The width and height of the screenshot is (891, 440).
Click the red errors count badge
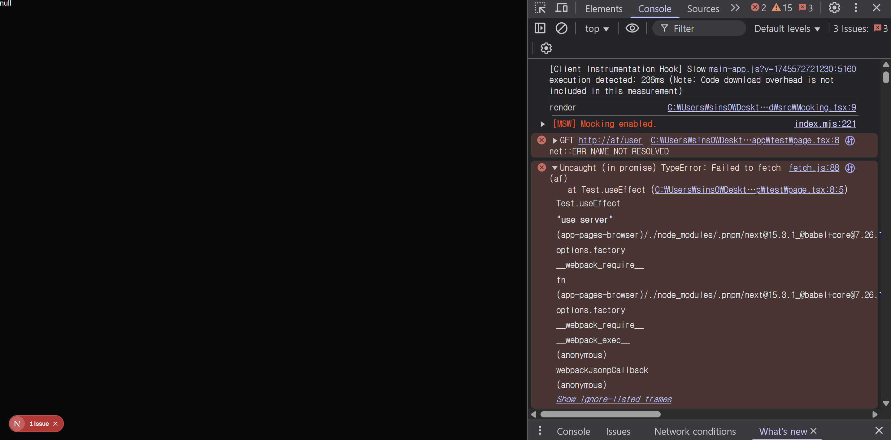click(758, 8)
